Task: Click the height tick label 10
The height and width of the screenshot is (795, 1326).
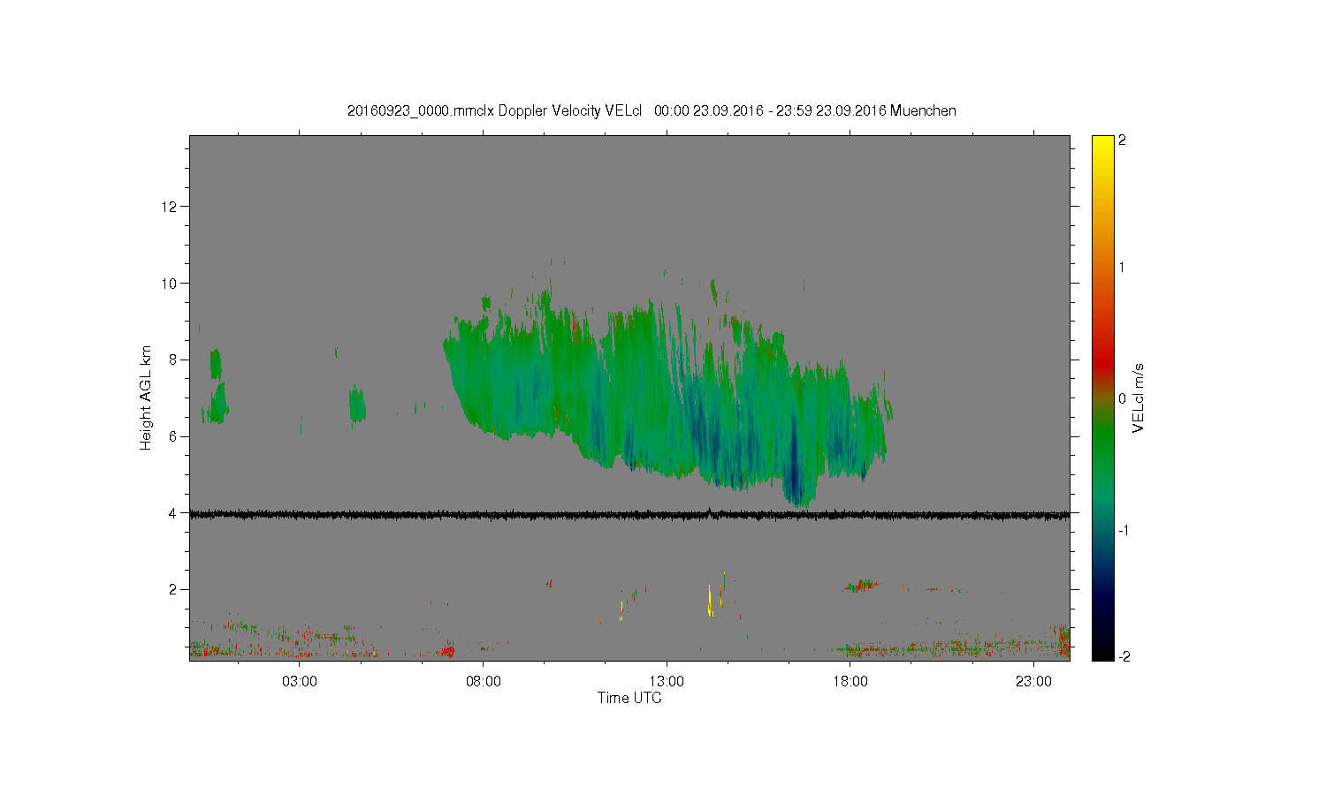Action: 170,284
